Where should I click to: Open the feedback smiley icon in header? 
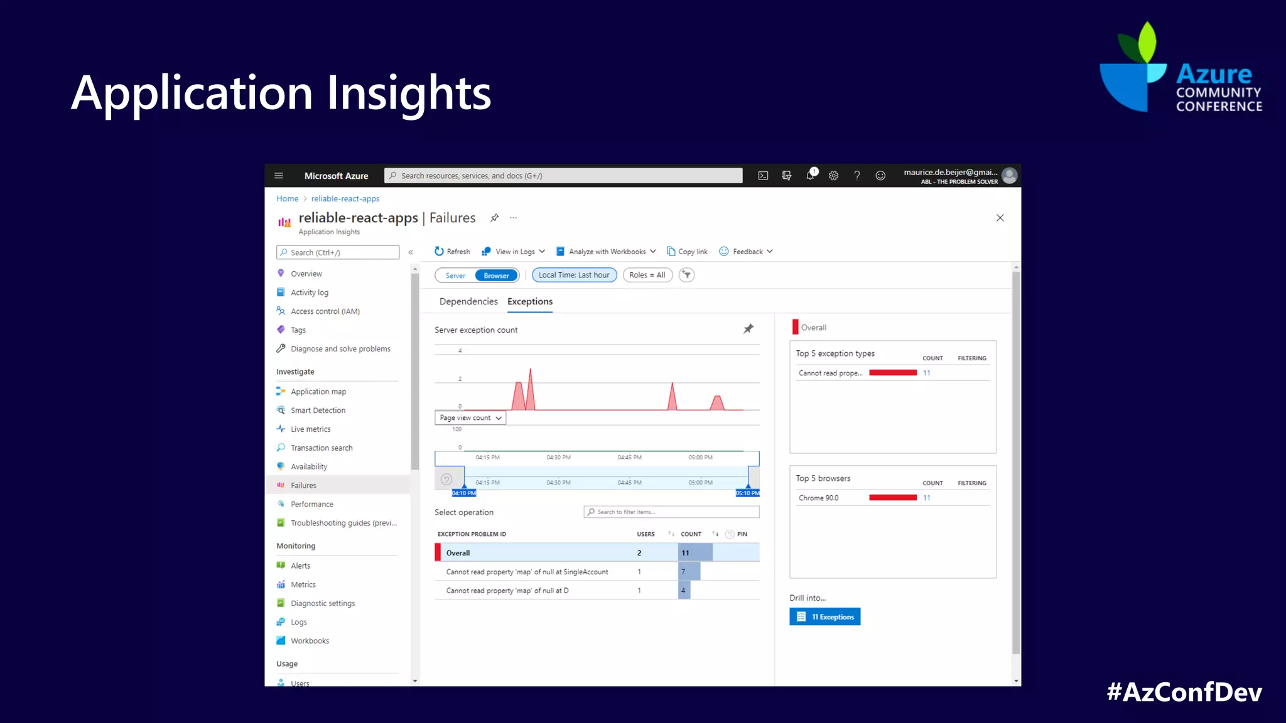point(880,176)
